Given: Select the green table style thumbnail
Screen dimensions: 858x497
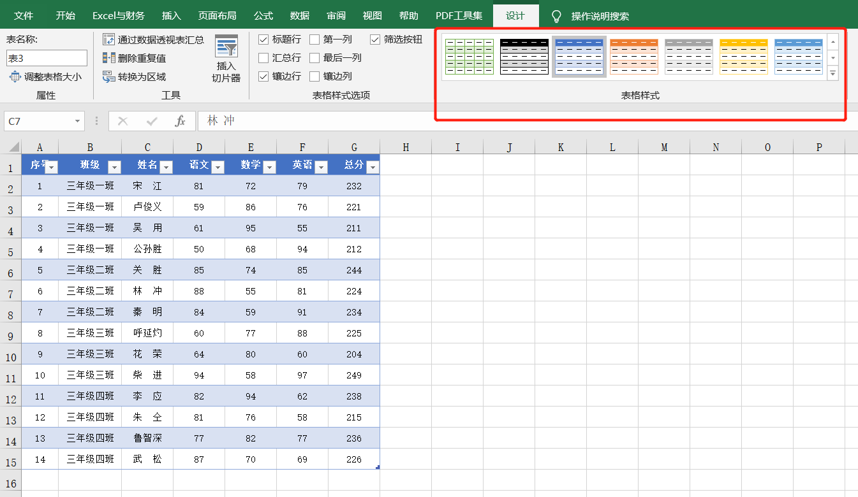Looking at the screenshot, I should tap(469, 56).
